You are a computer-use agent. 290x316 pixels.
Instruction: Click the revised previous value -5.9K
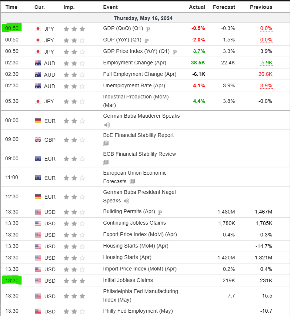pos(266,63)
